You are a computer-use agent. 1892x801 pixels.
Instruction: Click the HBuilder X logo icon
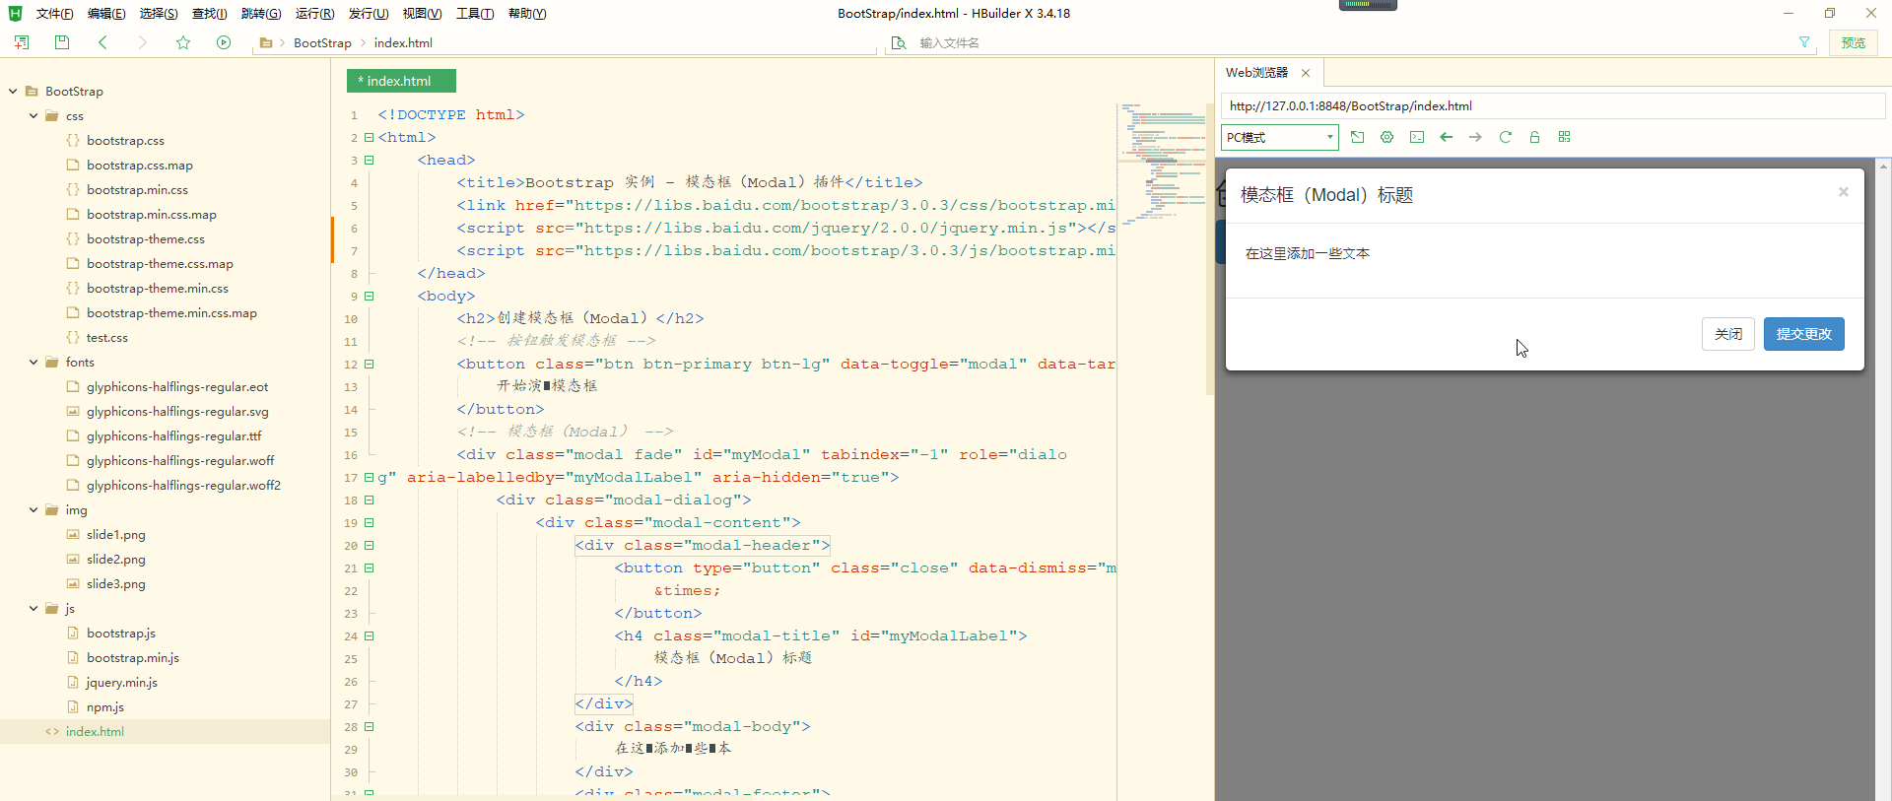pyautogui.click(x=15, y=13)
